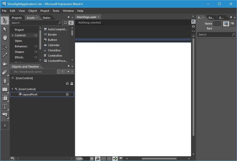Viewport: 237px width, 161px height.
Task: Hide LayoutRoot using its eye toggle
Action: [67, 94]
